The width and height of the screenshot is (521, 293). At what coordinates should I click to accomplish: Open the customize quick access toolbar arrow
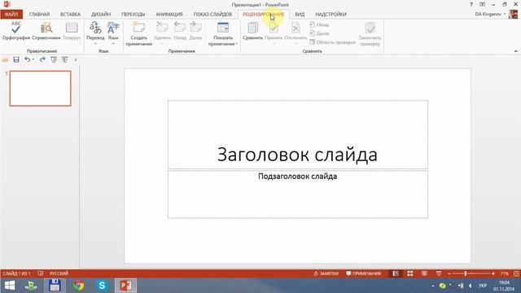click(76, 60)
